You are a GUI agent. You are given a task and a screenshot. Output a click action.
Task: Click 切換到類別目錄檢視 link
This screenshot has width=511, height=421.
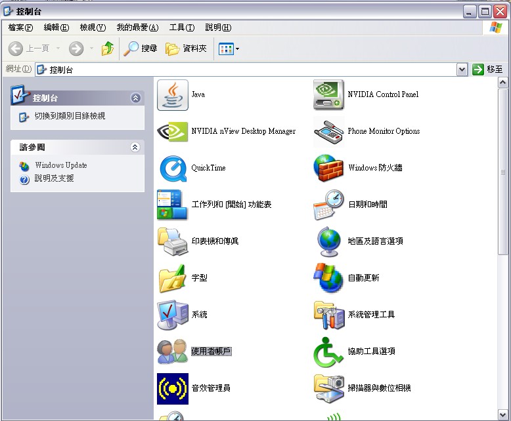point(70,116)
